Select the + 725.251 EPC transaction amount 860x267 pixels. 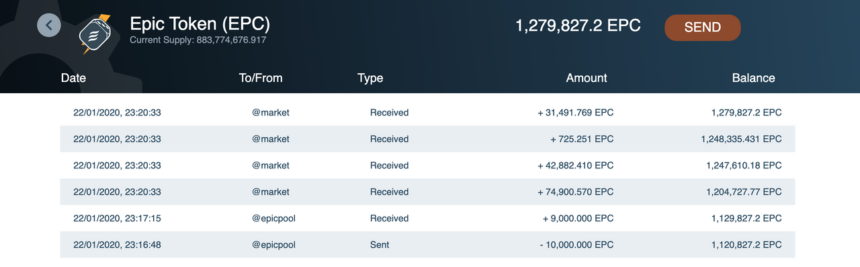(x=582, y=139)
